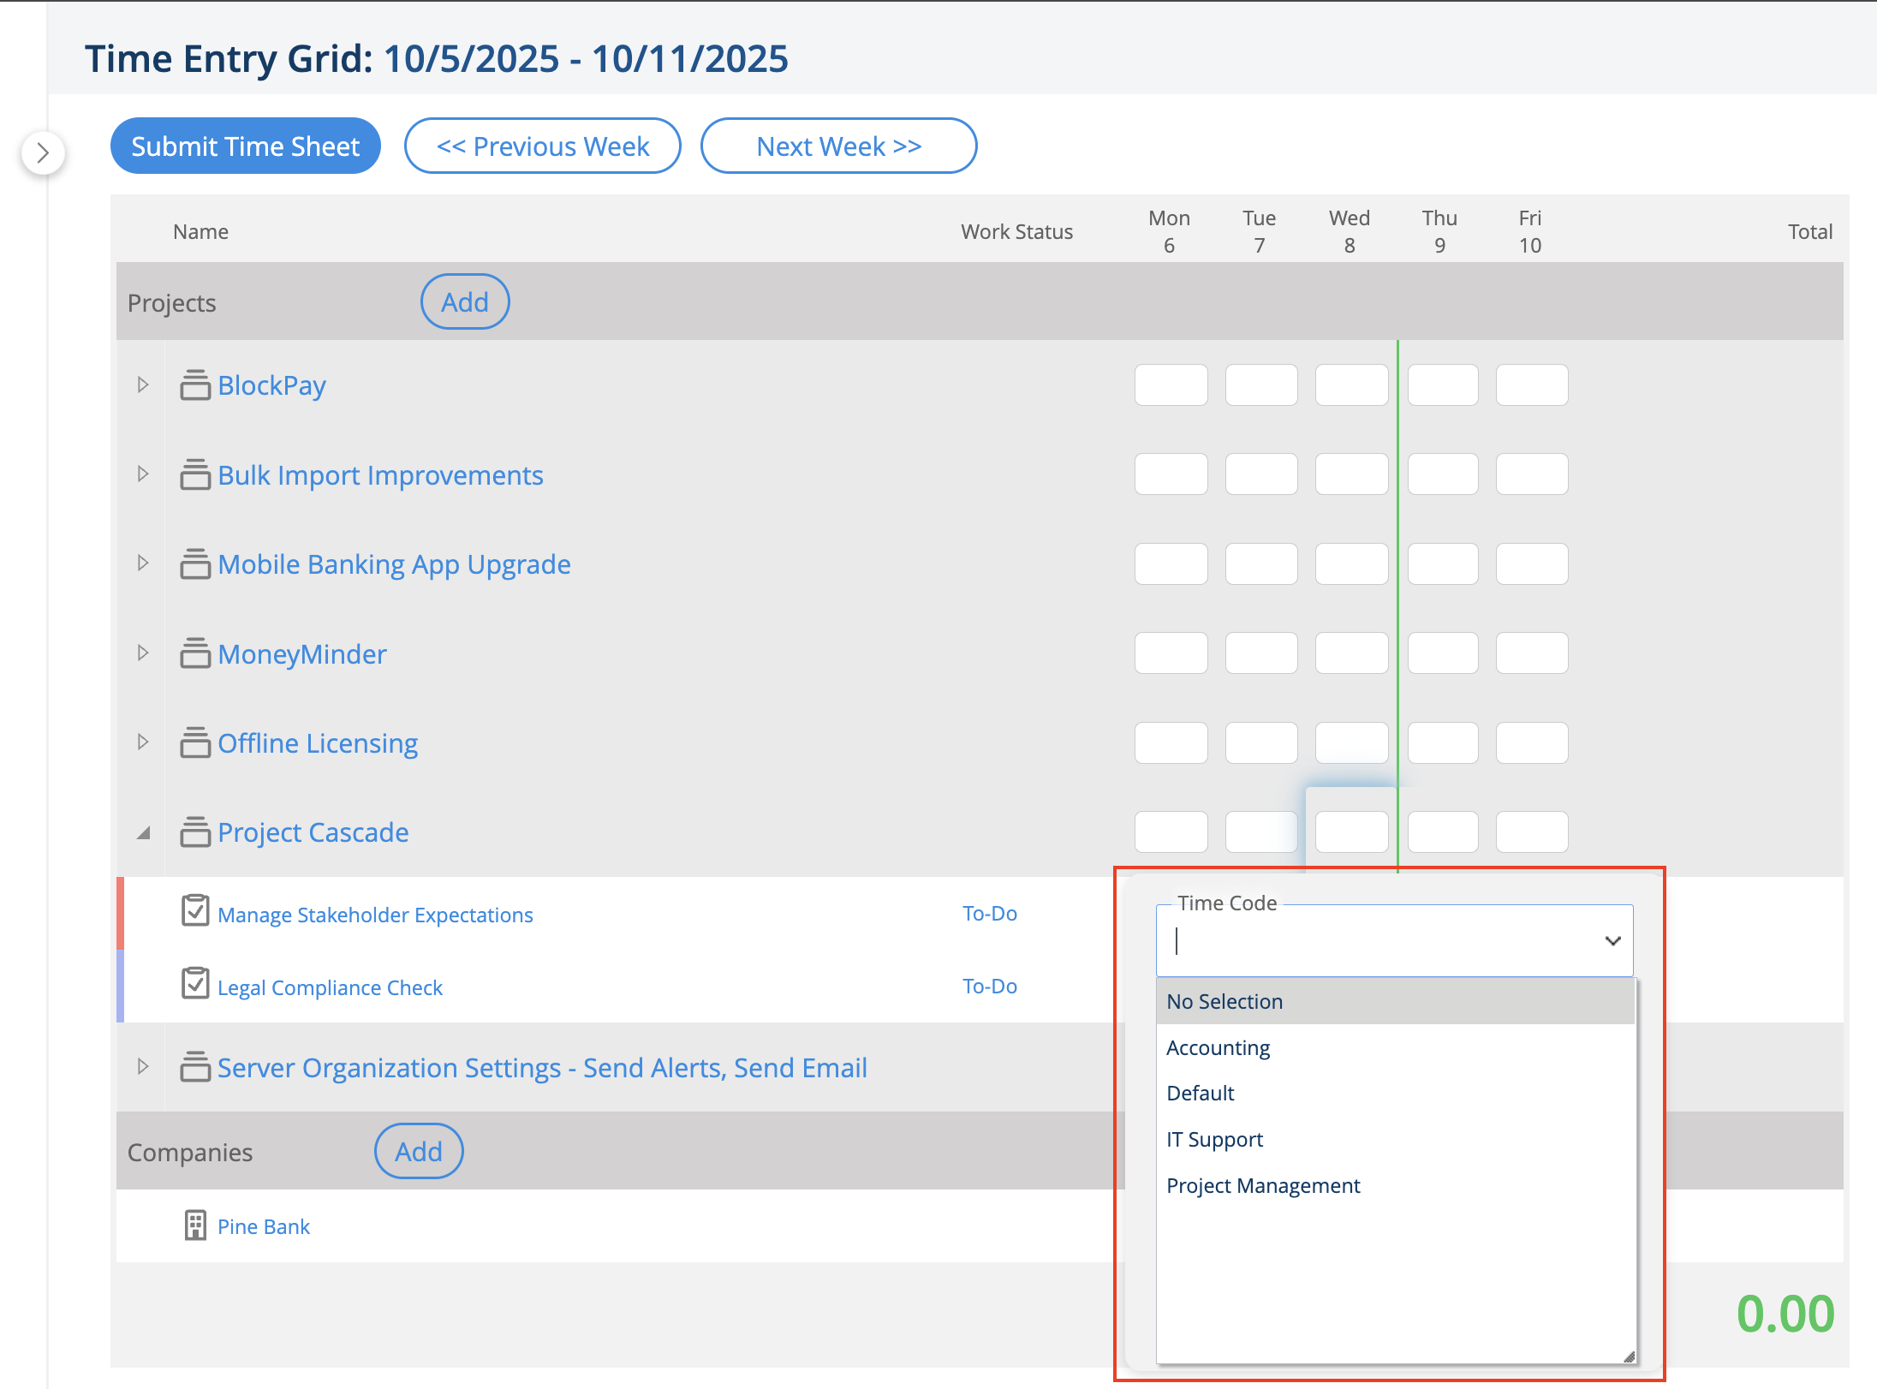1877x1389 pixels.
Task: Click the Legal Compliance Check task icon
Action: click(x=195, y=984)
